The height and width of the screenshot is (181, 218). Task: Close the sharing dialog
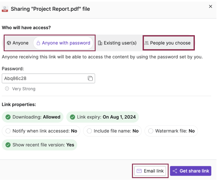pyautogui.click(x=211, y=6)
